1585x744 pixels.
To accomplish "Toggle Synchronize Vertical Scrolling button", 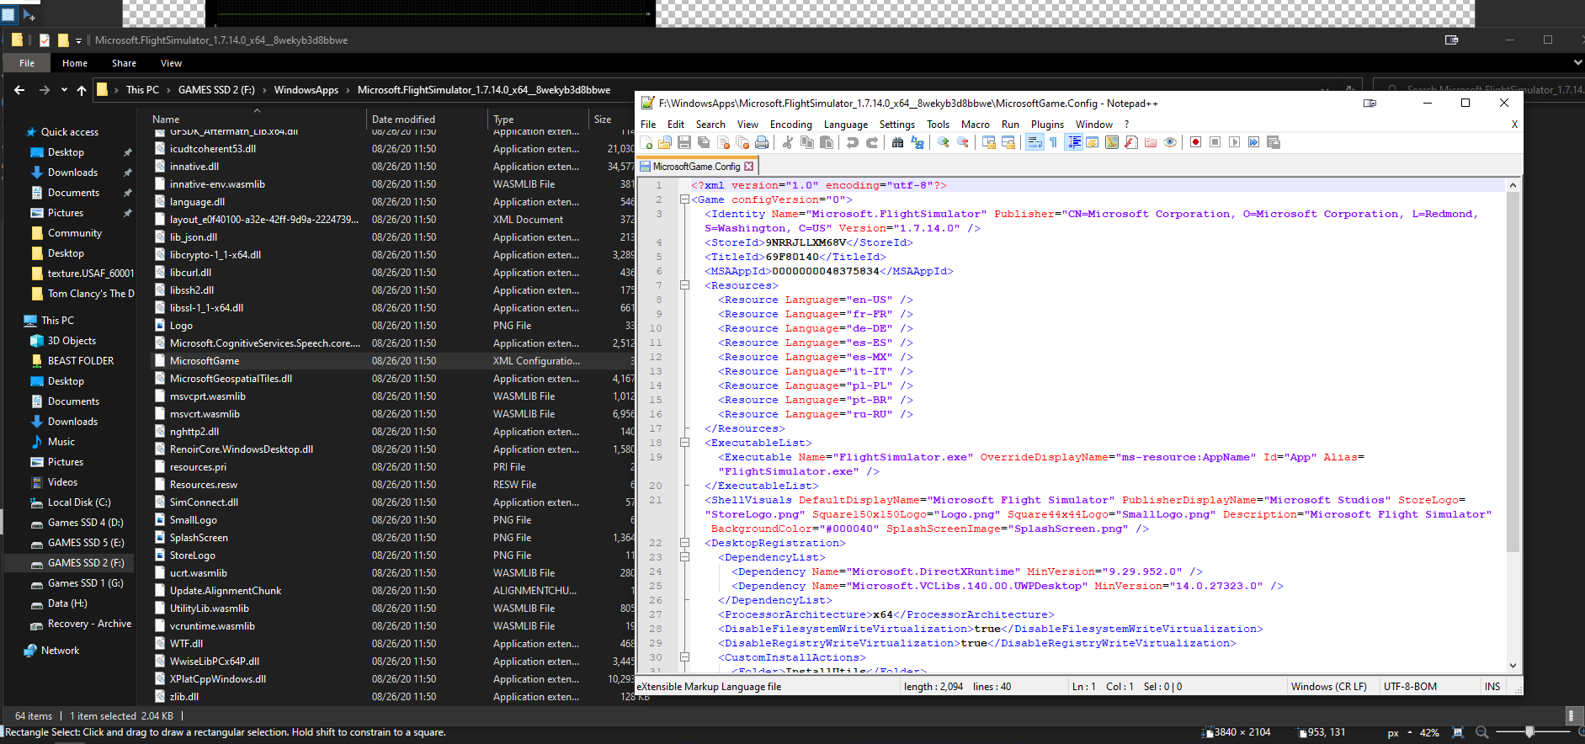I will click(988, 142).
